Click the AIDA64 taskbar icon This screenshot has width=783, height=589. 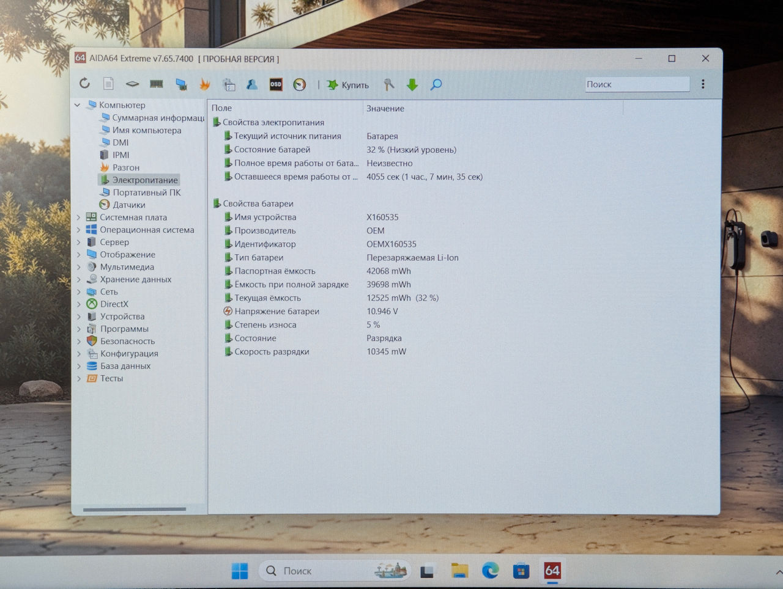click(552, 571)
